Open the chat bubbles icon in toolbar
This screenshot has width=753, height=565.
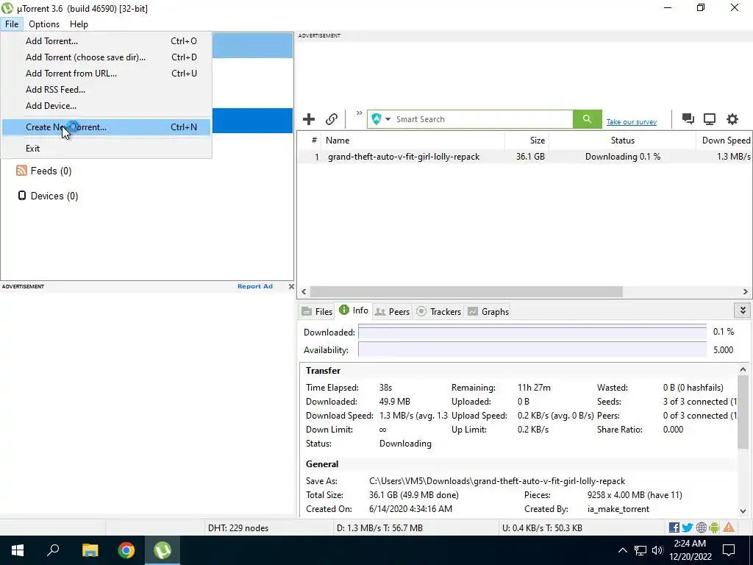(688, 119)
